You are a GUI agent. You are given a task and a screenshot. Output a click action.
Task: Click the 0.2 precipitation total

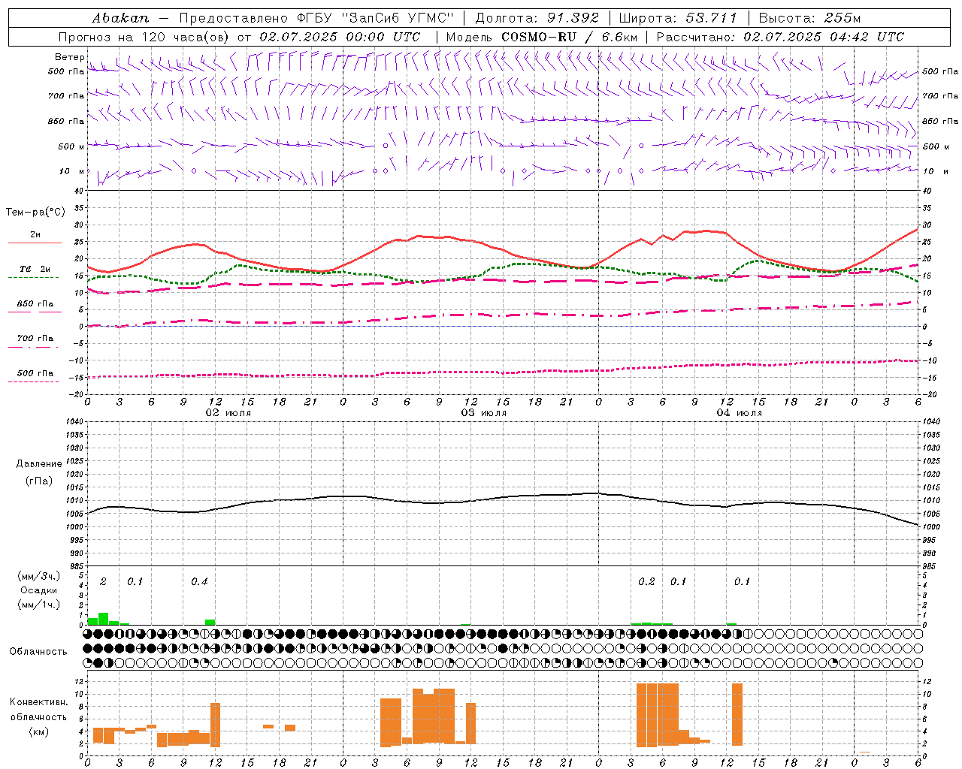(x=646, y=582)
